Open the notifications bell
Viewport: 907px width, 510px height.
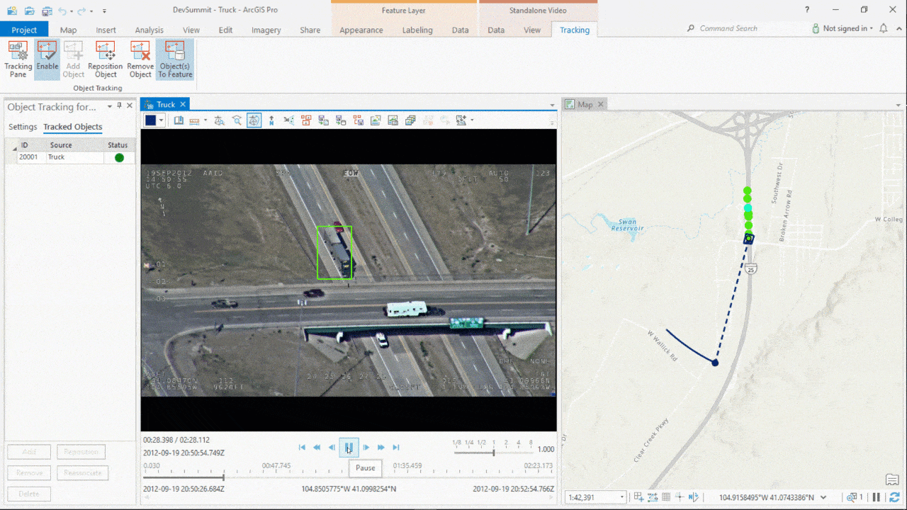point(883,28)
